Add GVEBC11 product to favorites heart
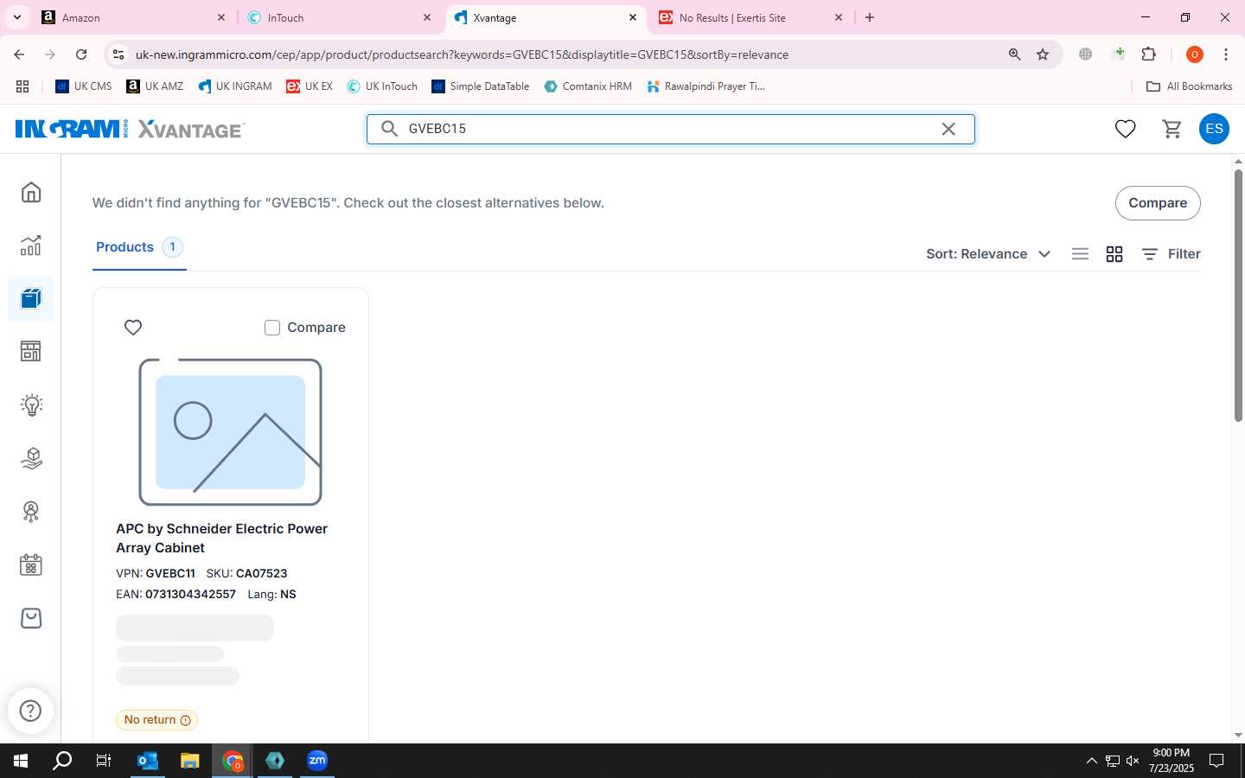The height and width of the screenshot is (778, 1245). pyautogui.click(x=133, y=328)
